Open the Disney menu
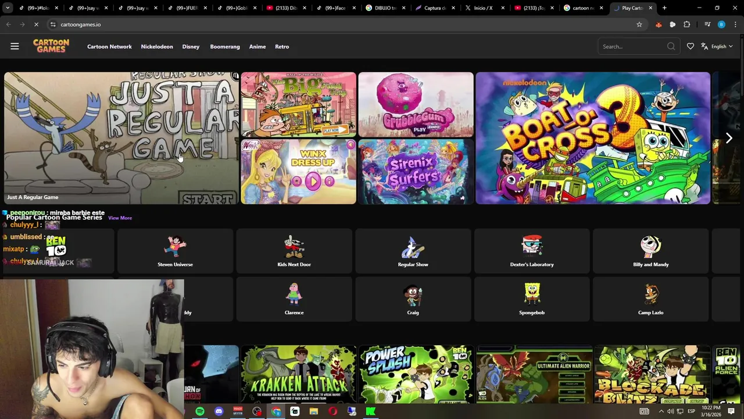Screen dimensions: 744x419 pyautogui.click(x=191, y=47)
